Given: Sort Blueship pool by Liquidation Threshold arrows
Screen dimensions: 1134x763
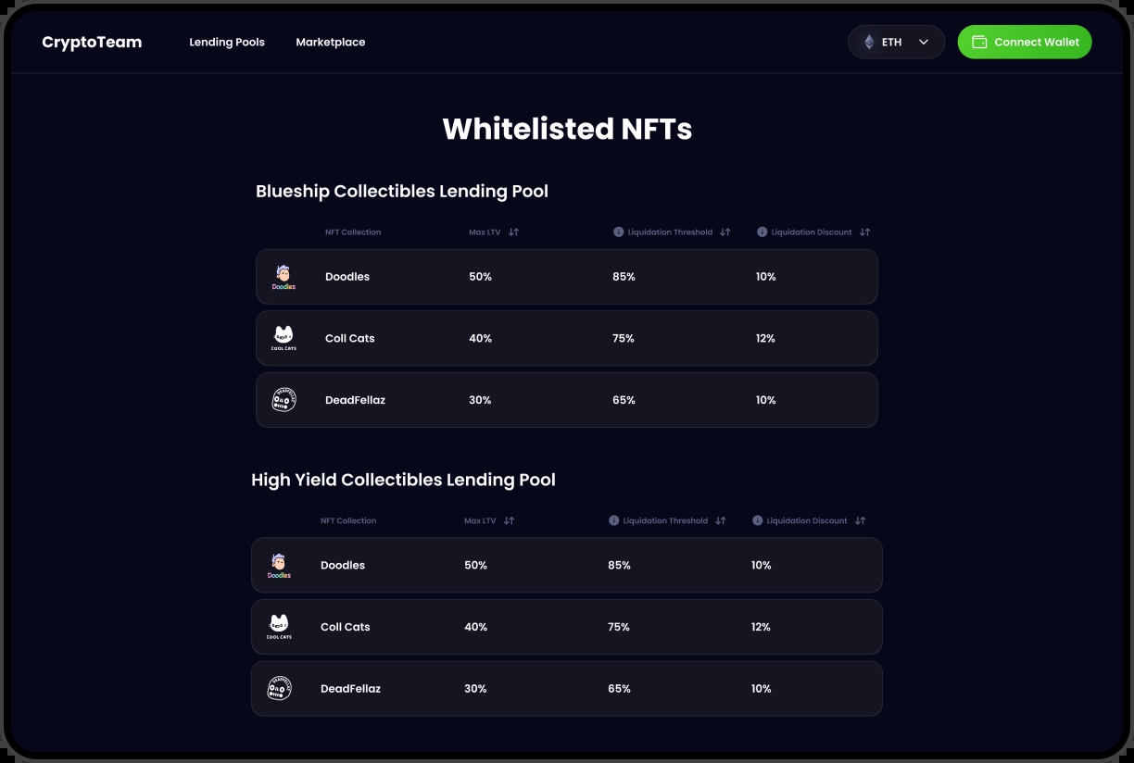Looking at the screenshot, I should pos(725,232).
